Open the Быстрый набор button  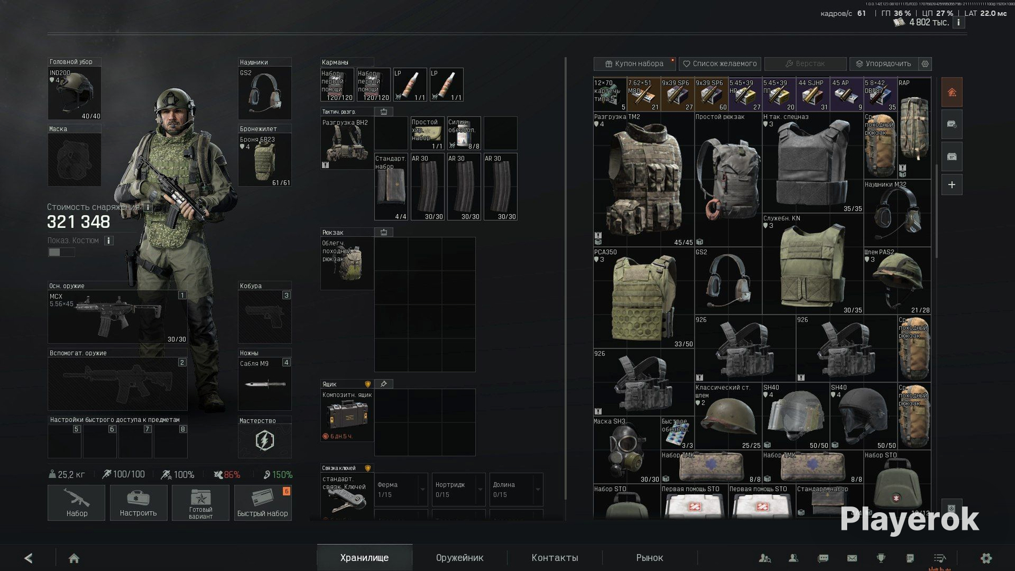click(x=263, y=502)
